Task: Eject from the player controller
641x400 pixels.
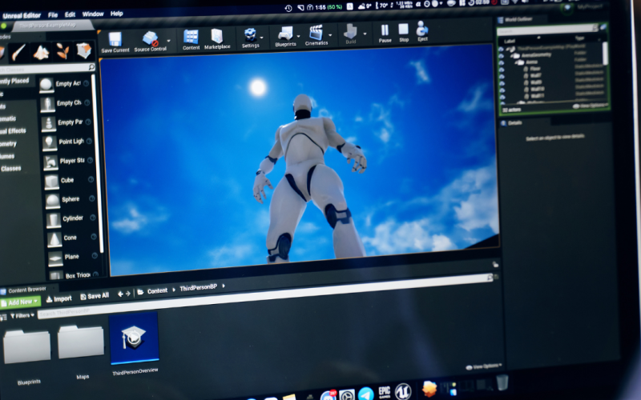Action: click(x=422, y=29)
